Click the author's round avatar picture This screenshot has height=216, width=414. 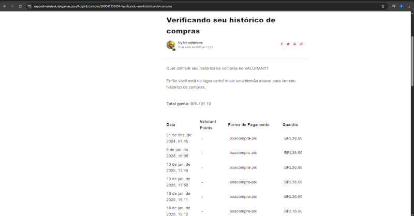pos(171,45)
